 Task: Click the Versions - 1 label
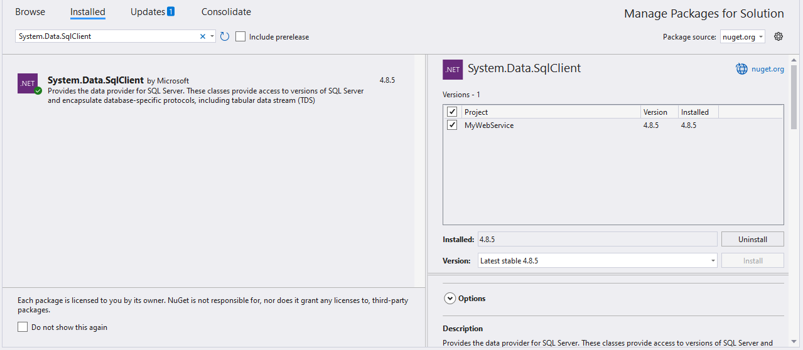461,95
